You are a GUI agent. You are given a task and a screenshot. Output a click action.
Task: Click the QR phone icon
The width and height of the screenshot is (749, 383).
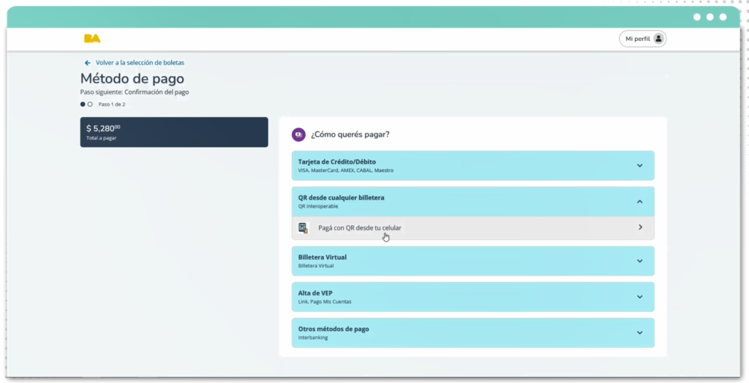coord(304,228)
